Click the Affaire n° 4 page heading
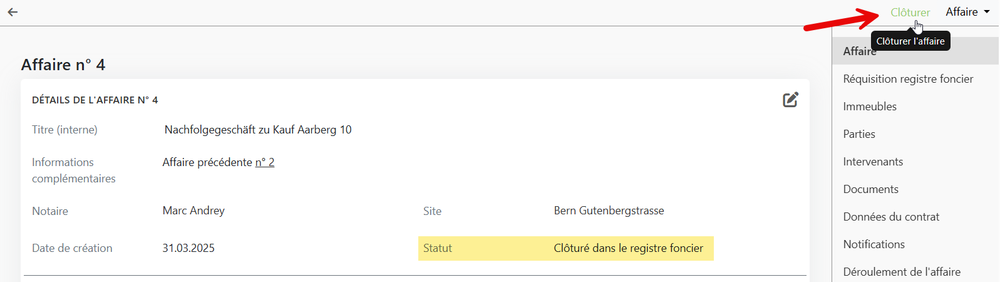This screenshot has width=1000, height=282. click(63, 65)
